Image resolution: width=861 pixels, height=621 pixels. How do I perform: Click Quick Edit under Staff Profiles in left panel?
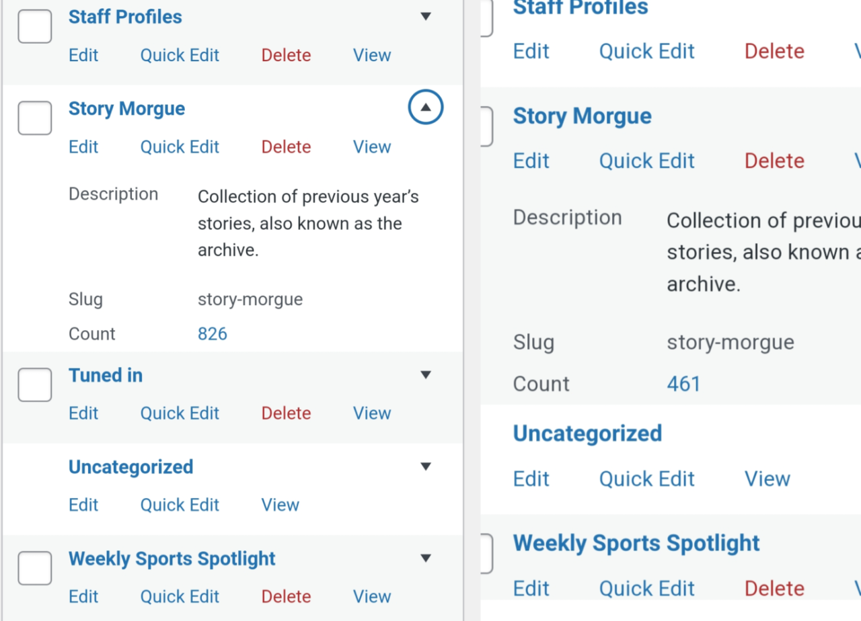click(x=180, y=55)
